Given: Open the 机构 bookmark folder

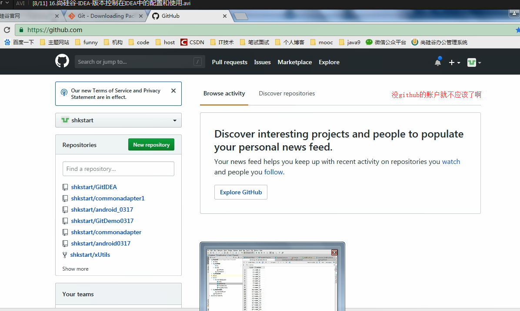Looking at the screenshot, I should tap(113, 43).
